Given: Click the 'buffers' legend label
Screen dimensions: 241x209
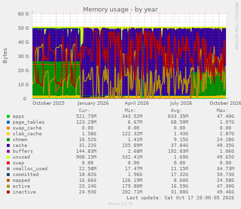Looking at the screenshot, I should [23, 151].
